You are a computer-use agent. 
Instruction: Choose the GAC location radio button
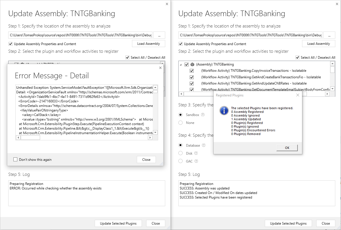pos(181,161)
